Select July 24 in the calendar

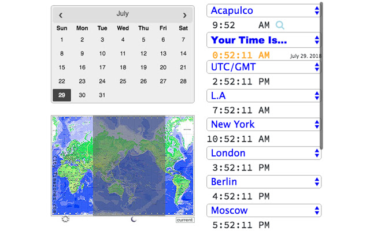coord(102,81)
